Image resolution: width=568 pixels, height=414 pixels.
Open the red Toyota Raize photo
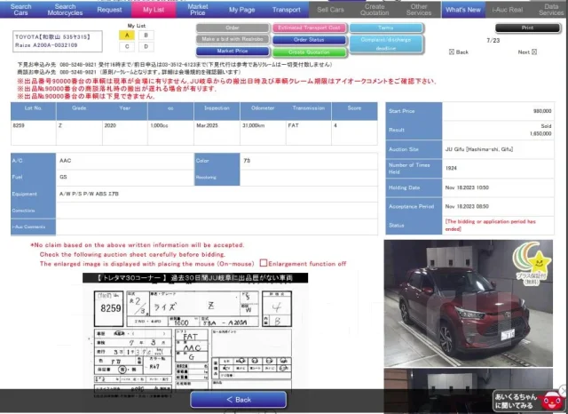click(x=469, y=303)
